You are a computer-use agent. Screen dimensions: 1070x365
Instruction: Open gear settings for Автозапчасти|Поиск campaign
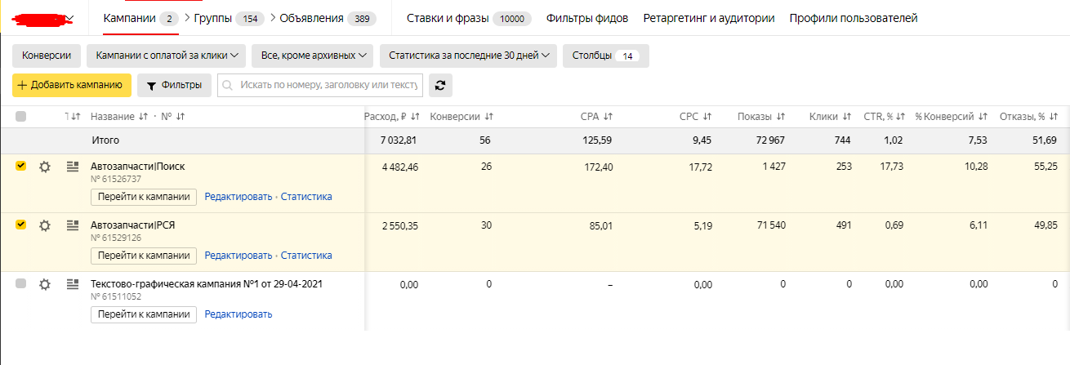pyautogui.click(x=45, y=167)
